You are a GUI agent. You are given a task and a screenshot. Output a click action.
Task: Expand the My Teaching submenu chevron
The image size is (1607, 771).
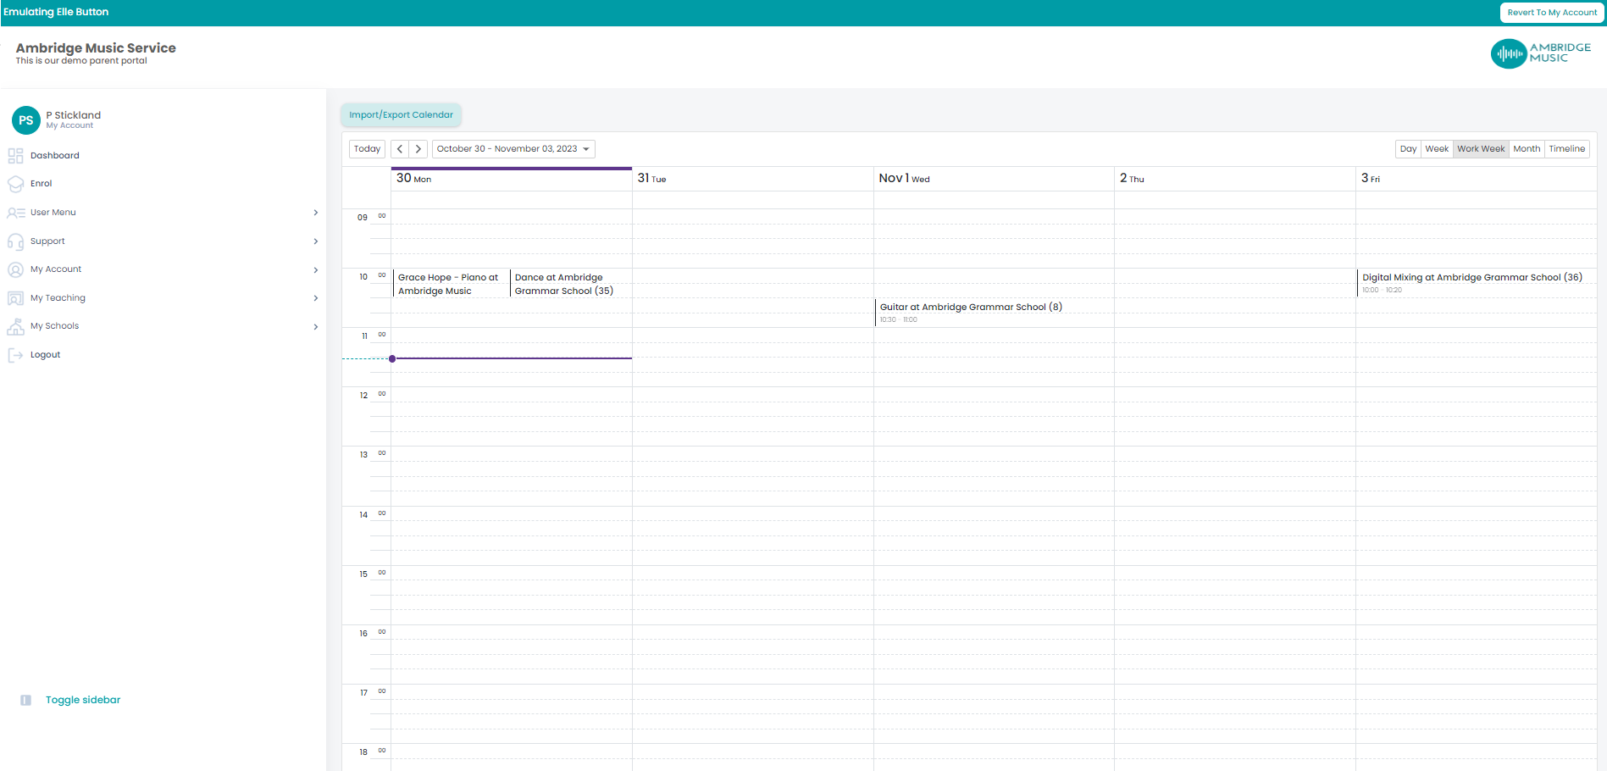coord(316,298)
